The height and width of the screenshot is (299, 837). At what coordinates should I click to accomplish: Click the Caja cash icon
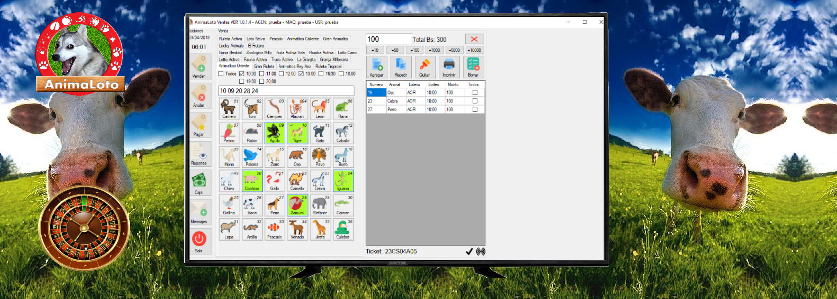[x=200, y=182]
